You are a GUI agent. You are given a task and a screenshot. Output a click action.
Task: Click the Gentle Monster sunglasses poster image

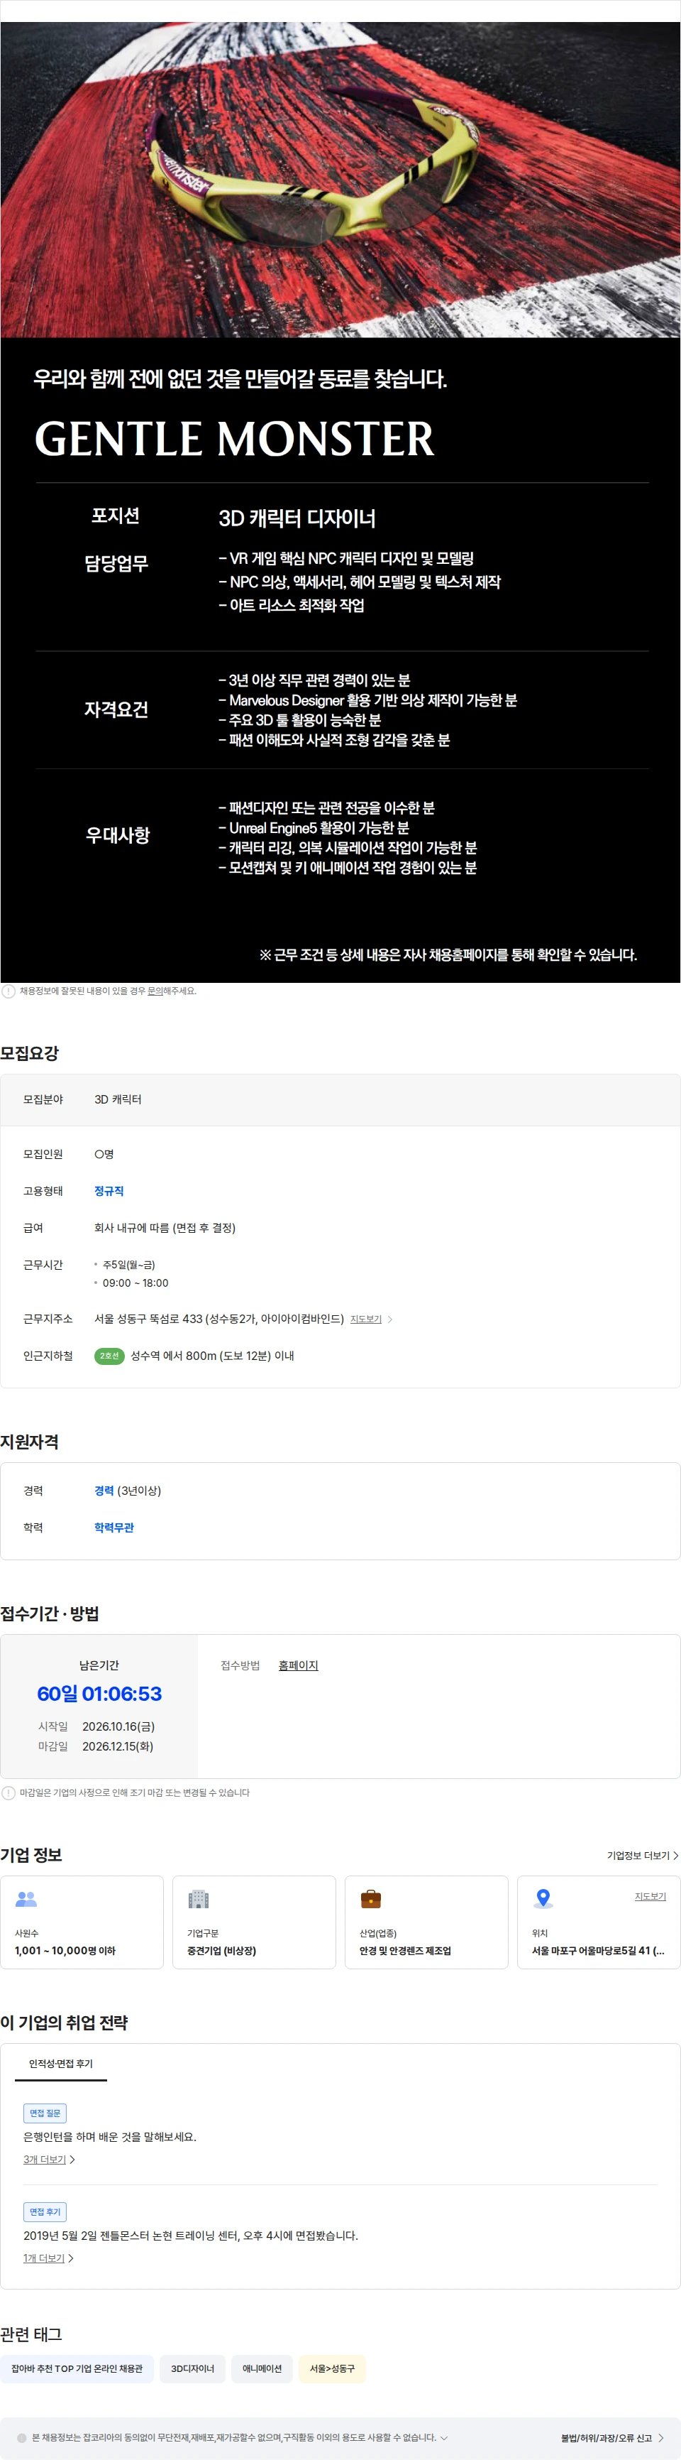click(x=340, y=180)
